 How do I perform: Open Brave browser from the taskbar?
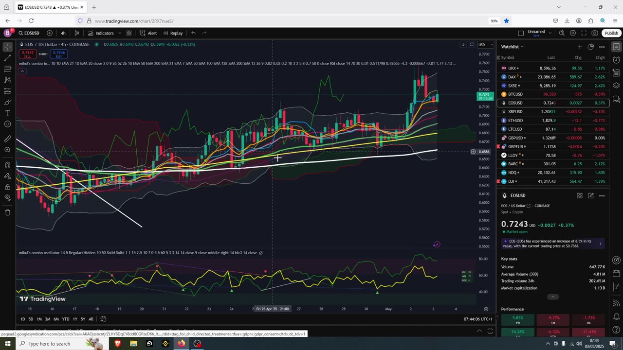click(117, 344)
